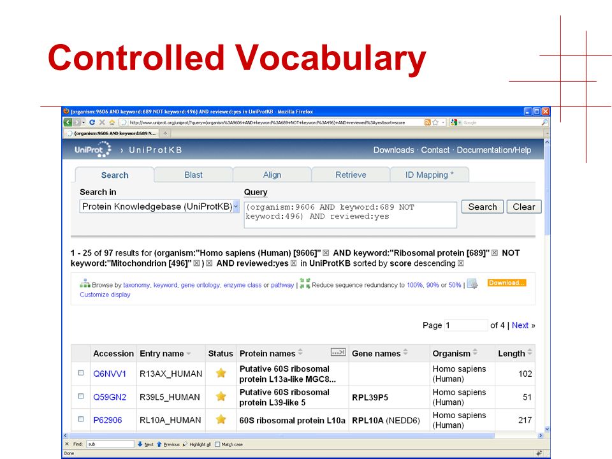Browse by pathway link

pos(282,286)
